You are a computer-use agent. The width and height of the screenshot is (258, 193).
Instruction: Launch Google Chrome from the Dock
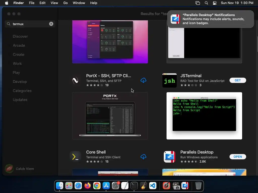click(97, 186)
